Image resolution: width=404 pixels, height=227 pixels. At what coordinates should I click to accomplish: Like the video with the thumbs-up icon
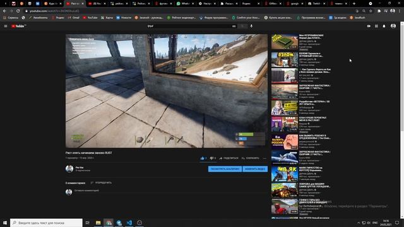202,158
